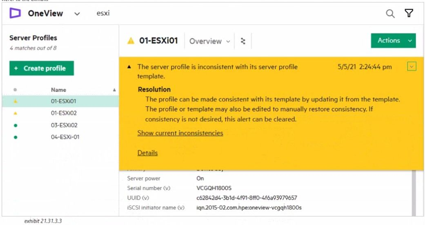Click the warning icon next to 01-ESXi01 title
Image resolution: width=425 pixels, height=225 pixels.
point(131,41)
